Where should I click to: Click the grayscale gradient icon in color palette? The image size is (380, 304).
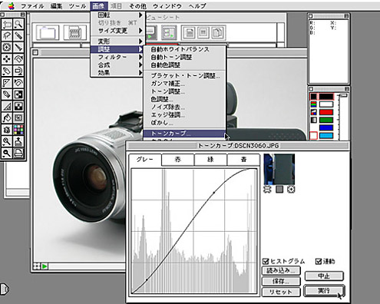[314, 120]
